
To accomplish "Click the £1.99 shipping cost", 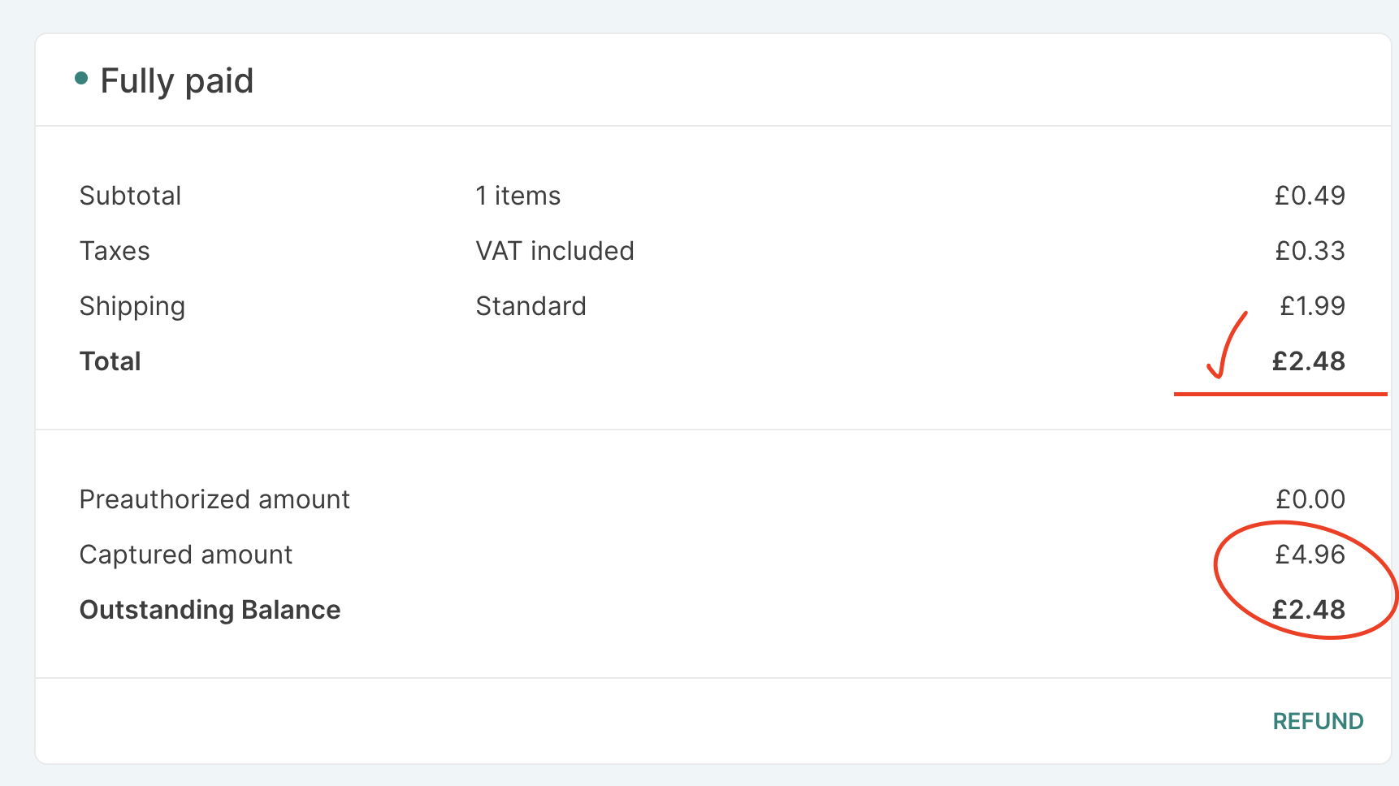I will pos(1310,306).
